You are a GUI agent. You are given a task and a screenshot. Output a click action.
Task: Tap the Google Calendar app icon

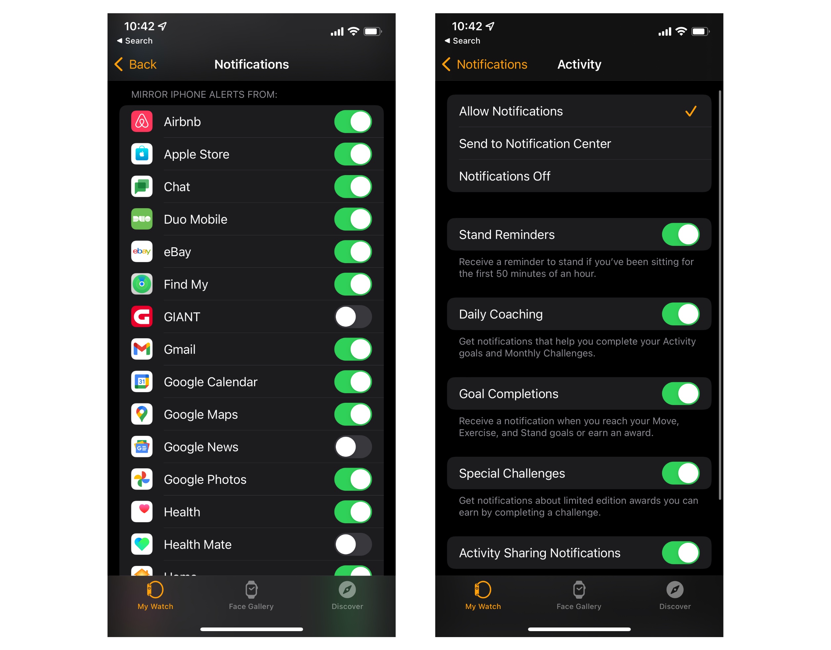(x=142, y=381)
